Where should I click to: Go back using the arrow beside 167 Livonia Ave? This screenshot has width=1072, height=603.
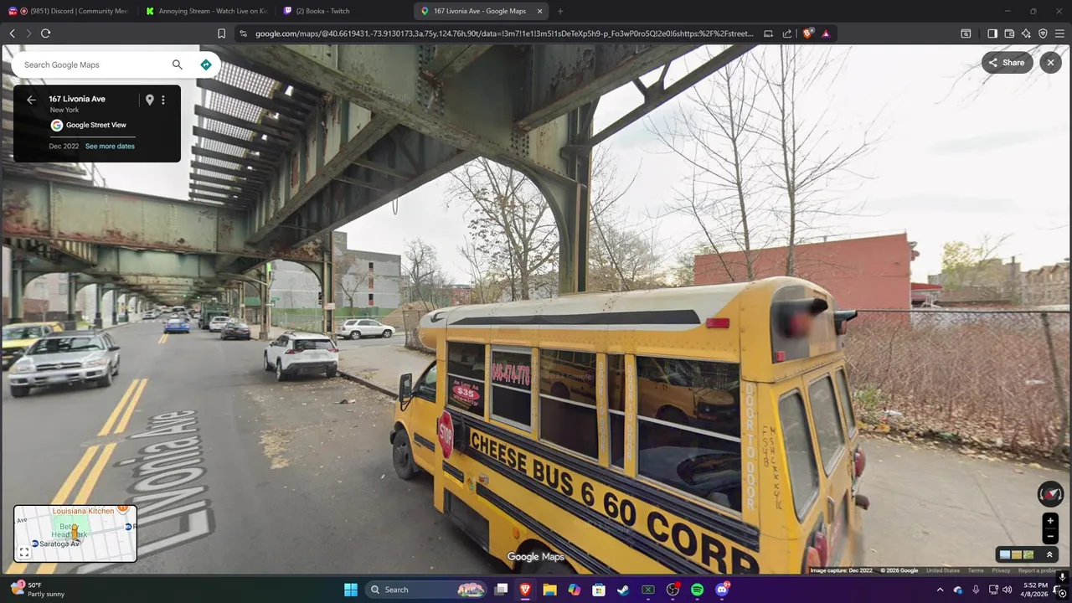(31, 100)
